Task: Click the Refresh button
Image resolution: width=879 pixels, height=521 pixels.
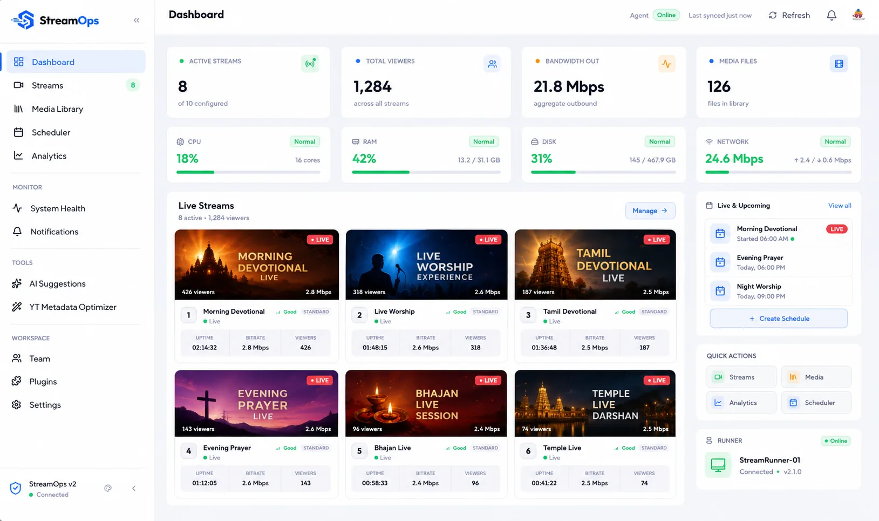Action: tap(789, 15)
